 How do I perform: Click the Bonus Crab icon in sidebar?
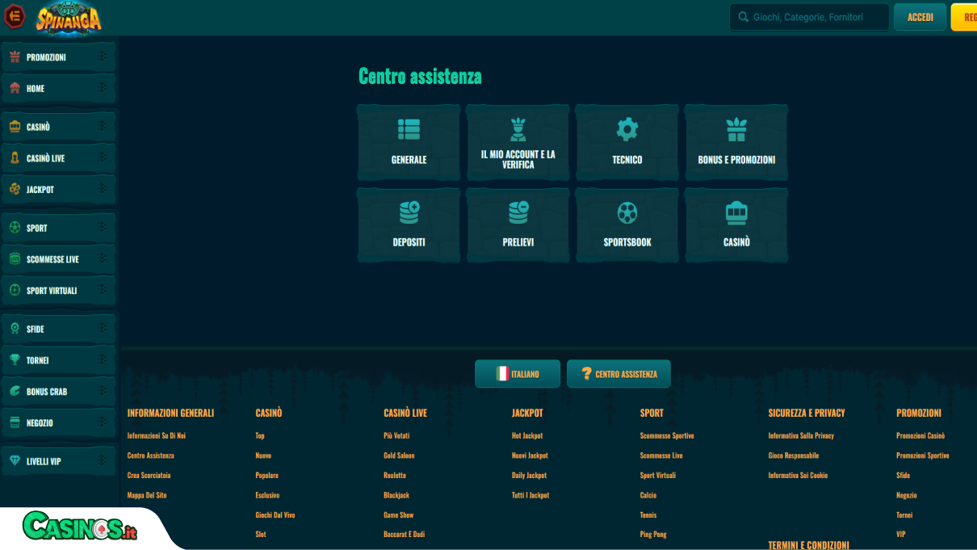[15, 392]
